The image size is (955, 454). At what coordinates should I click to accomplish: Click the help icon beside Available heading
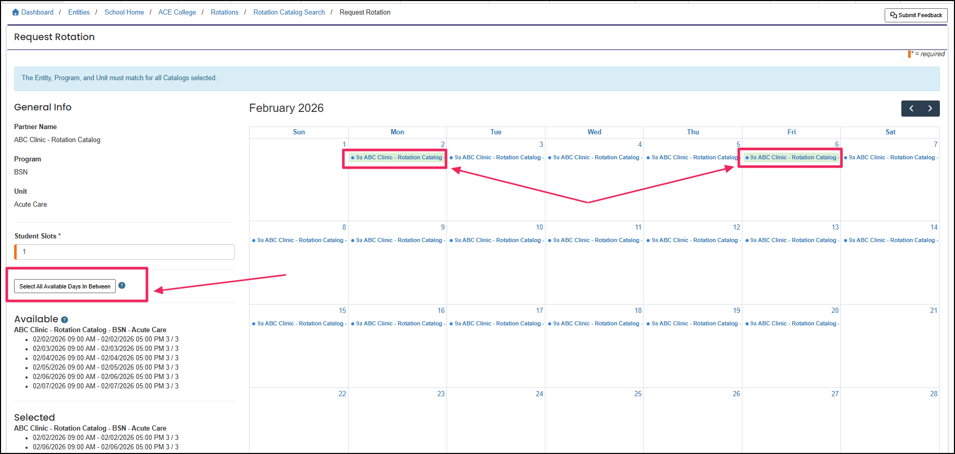[65, 320]
